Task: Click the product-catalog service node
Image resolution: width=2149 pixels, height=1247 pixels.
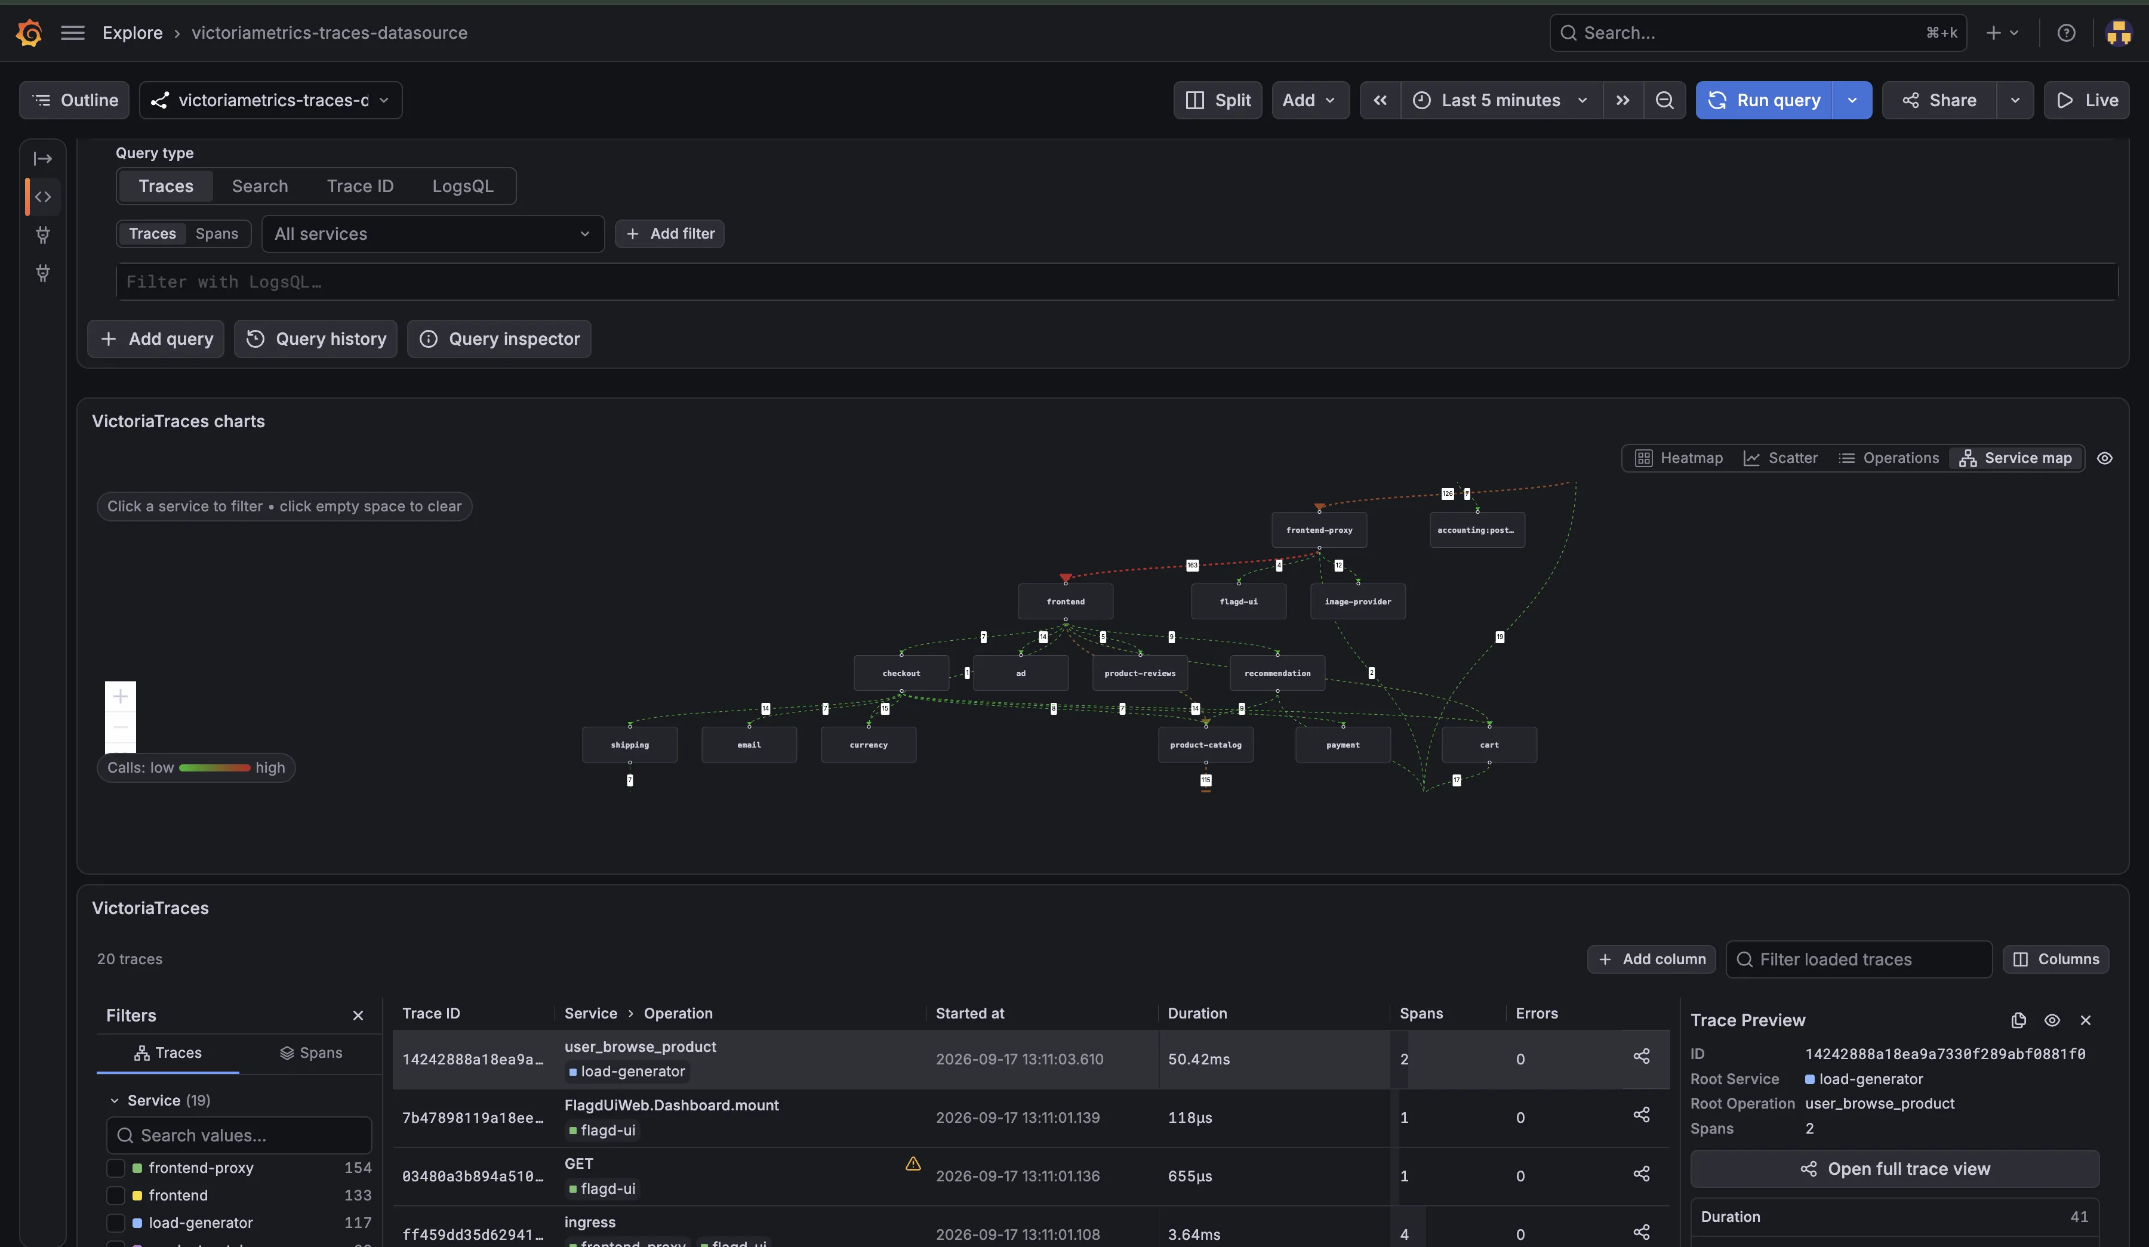Action: [x=1205, y=744]
